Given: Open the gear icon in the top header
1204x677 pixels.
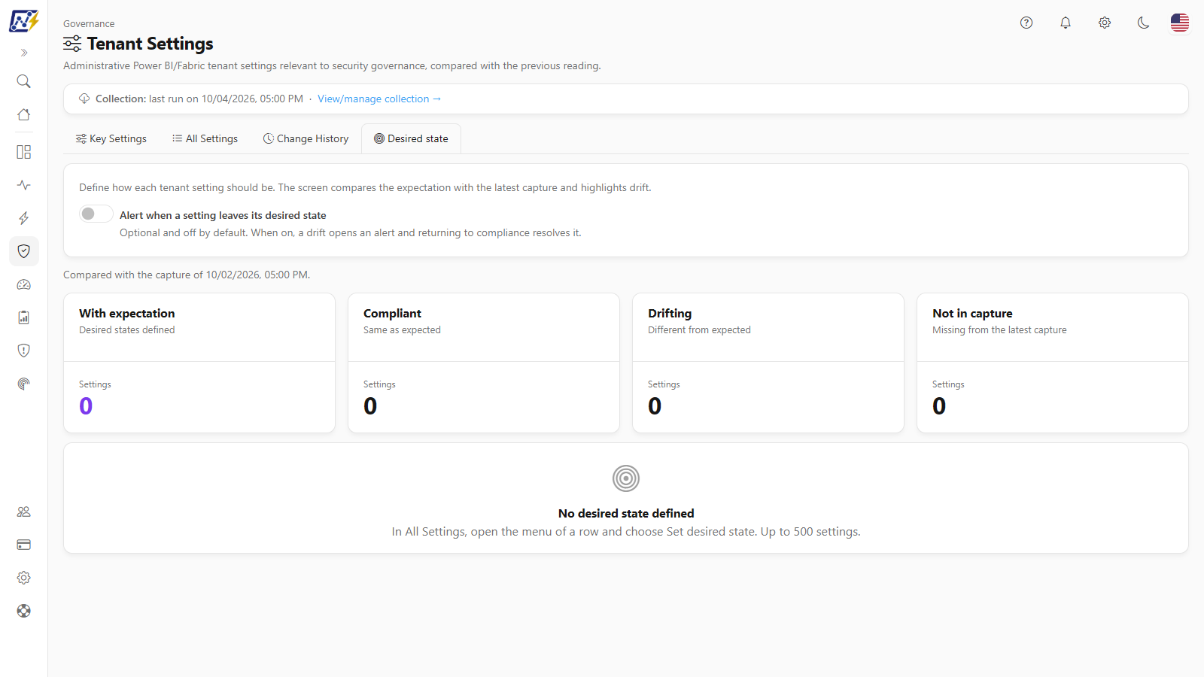Looking at the screenshot, I should (x=1105, y=23).
